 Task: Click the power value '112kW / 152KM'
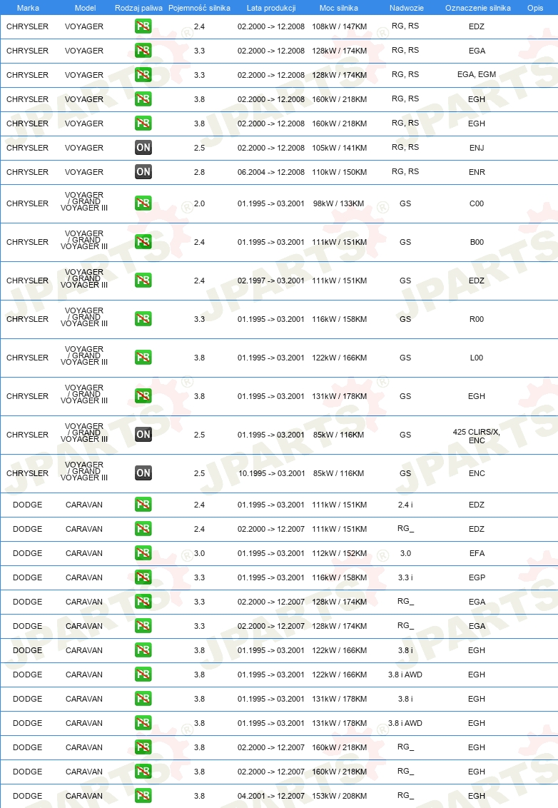point(339,553)
